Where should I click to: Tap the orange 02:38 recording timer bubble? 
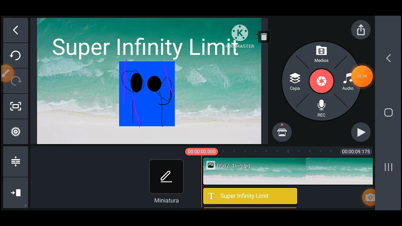tap(362, 76)
